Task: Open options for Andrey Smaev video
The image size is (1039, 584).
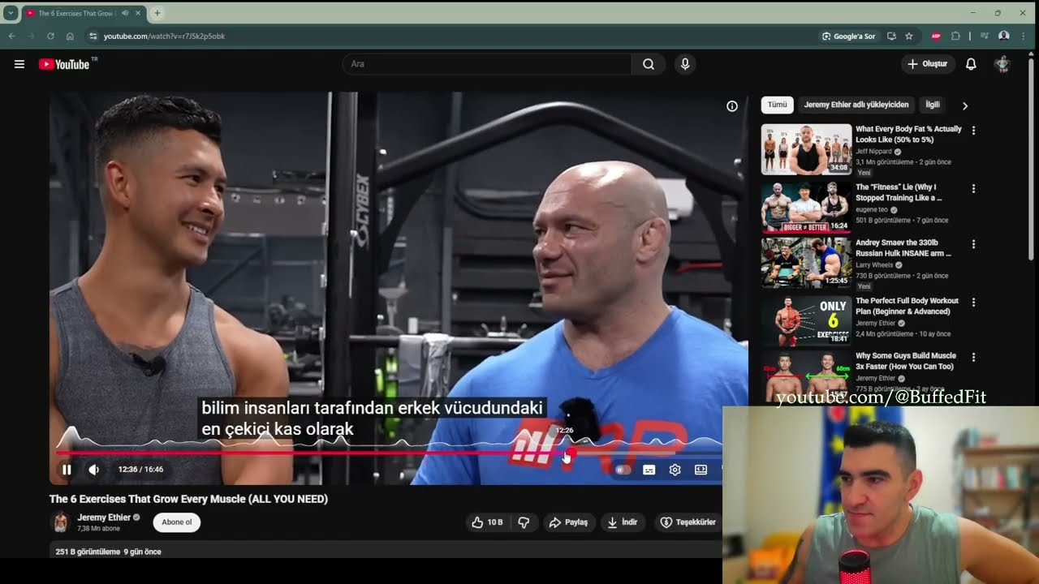Action: point(973,244)
